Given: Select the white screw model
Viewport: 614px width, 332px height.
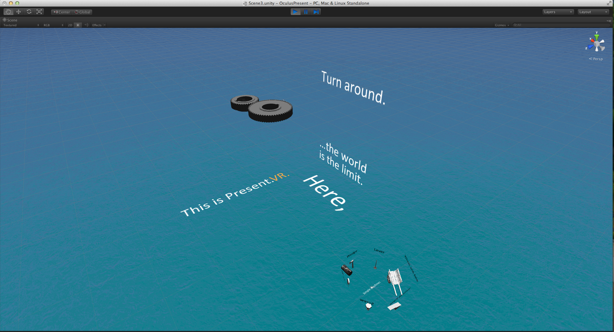Looking at the screenshot, I should coord(369,306).
